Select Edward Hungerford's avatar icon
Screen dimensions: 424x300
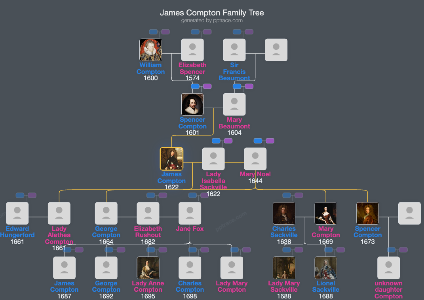[17, 213]
